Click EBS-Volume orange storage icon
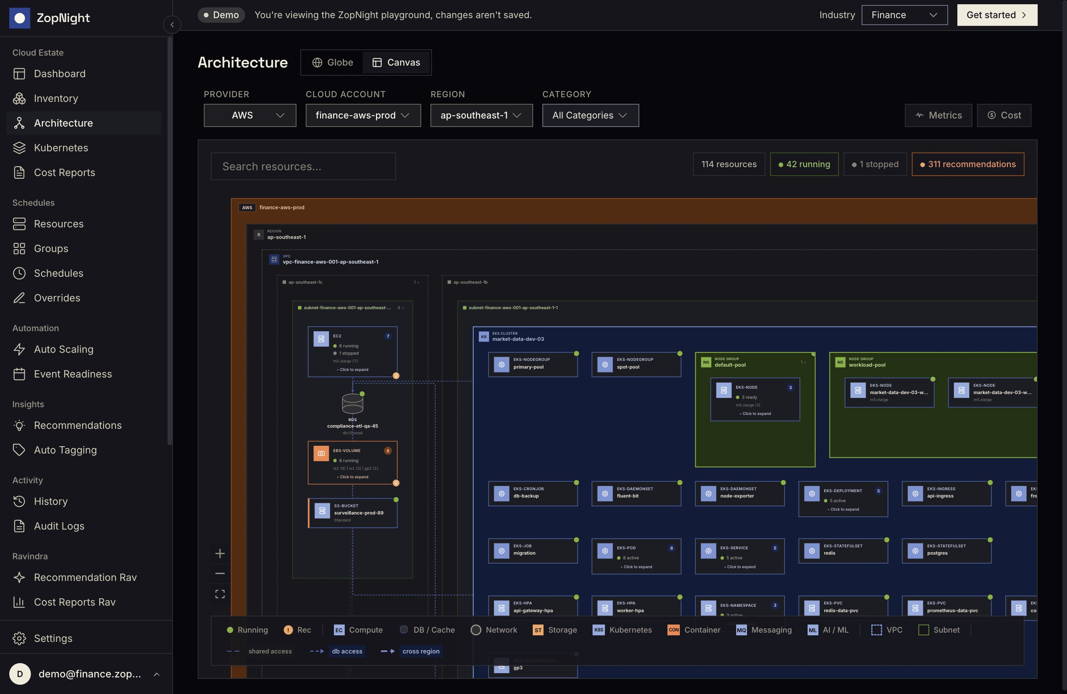This screenshot has height=694, width=1067. 321,453
